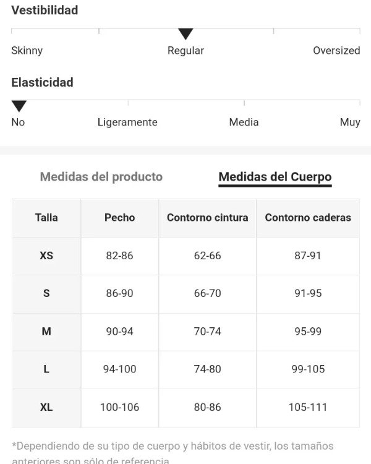This screenshot has height=464, width=371.
Task: Click the Media elasticity label
Action: tap(244, 122)
